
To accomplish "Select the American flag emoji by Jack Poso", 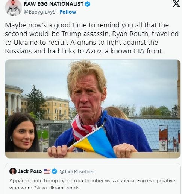I will click(47, 171).
